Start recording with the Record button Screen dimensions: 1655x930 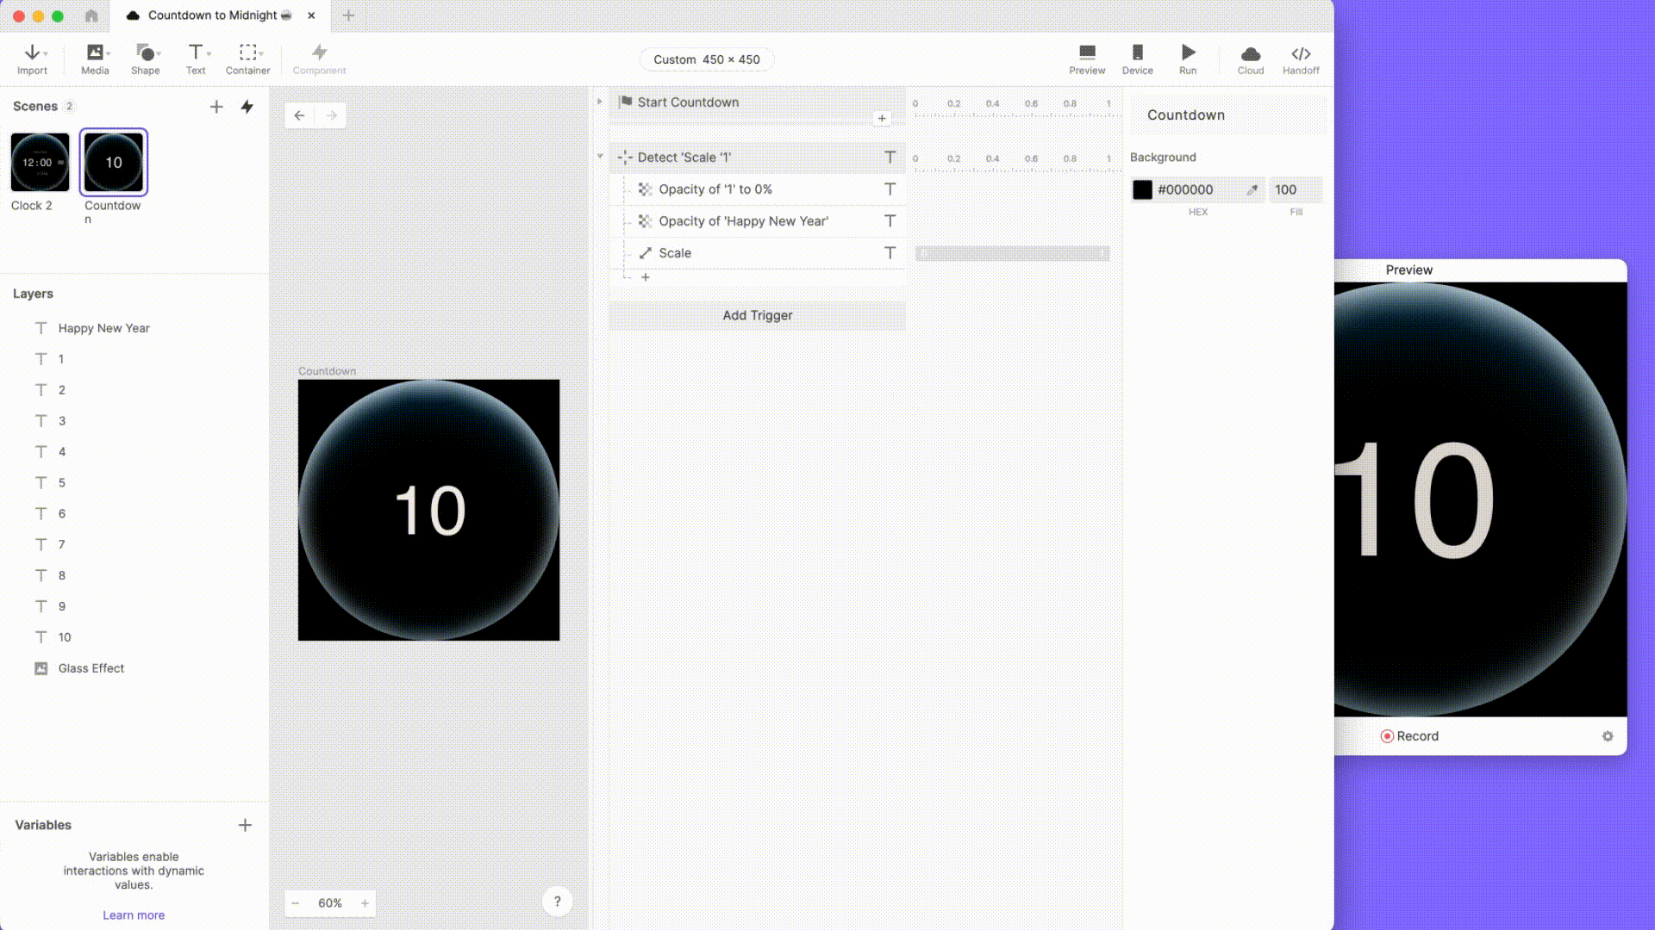pyautogui.click(x=1409, y=736)
